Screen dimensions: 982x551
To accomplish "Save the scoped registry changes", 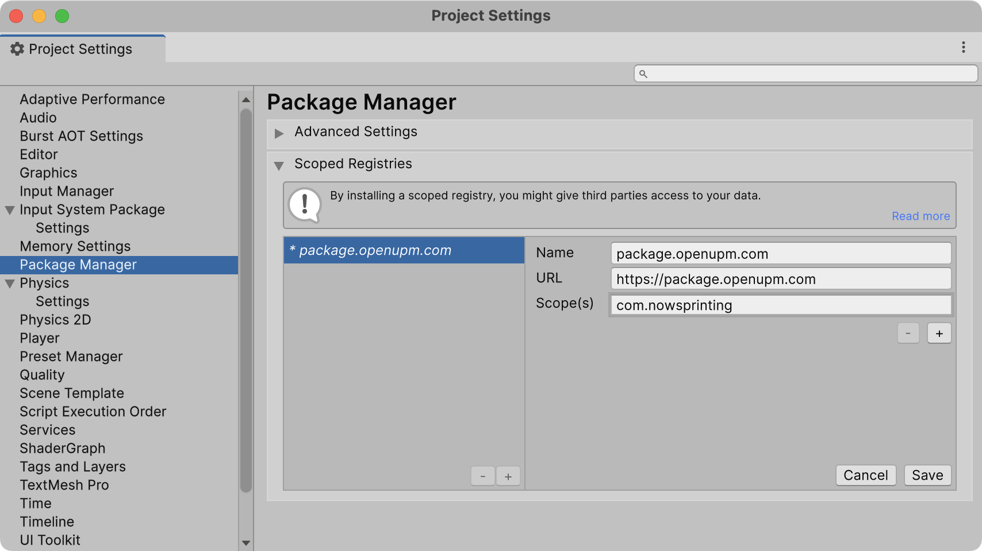I will 927,475.
